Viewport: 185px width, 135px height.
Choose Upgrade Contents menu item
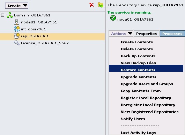tap(139, 77)
